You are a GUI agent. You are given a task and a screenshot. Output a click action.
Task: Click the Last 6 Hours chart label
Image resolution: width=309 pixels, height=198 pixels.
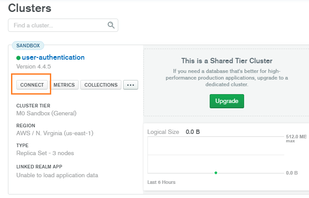pos(161,182)
